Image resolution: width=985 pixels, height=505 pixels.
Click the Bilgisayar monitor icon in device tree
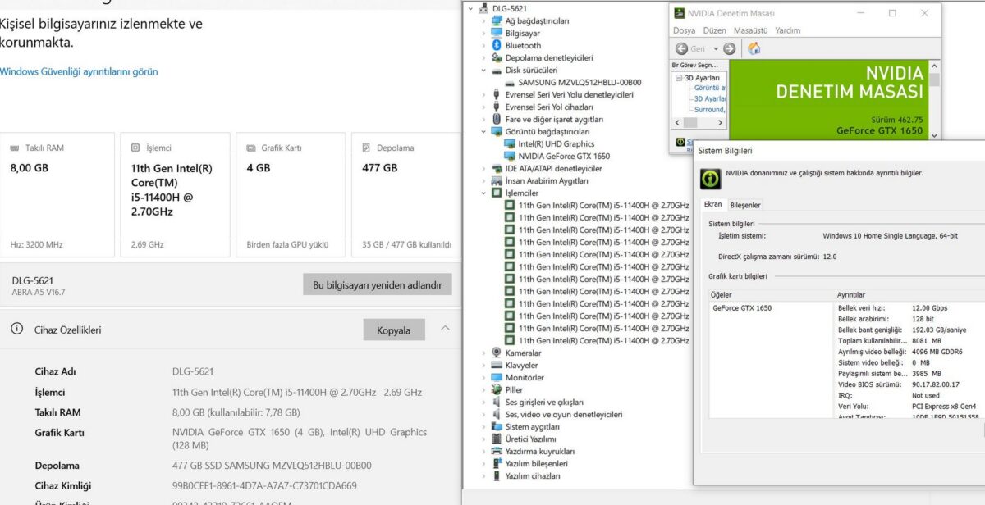[x=497, y=33]
